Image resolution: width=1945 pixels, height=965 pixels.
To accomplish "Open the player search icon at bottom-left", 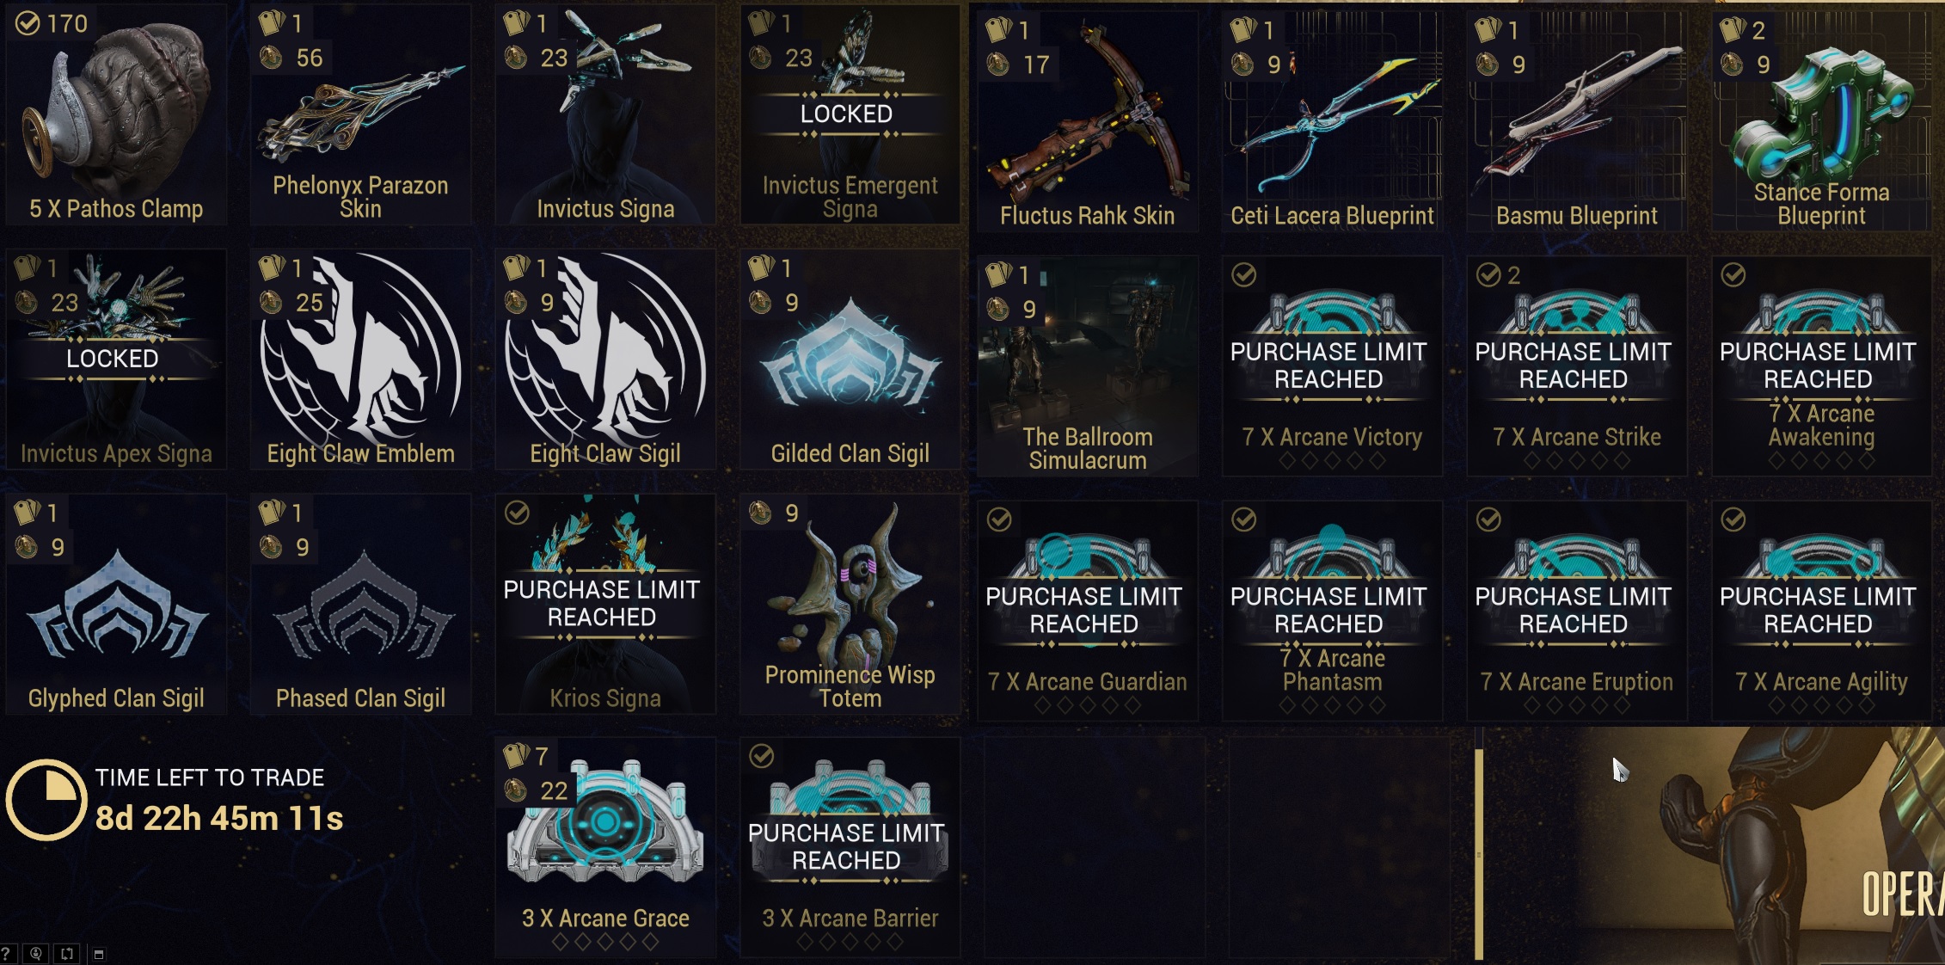I will point(36,953).
